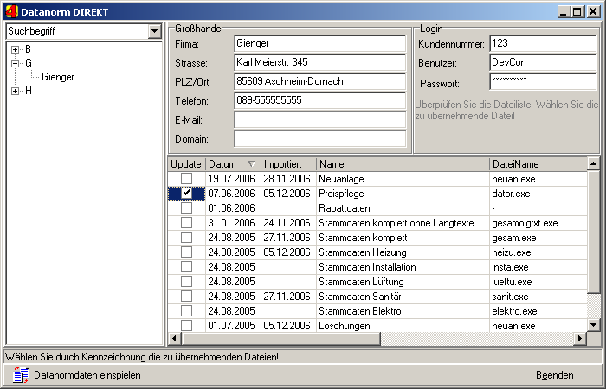Click the sort arrow in Datum column
This screenshot has width=606, height=389.
[x=252, y=164]
